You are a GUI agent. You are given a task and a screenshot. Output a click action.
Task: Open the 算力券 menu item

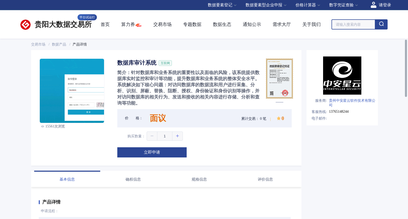click(128, 24)
